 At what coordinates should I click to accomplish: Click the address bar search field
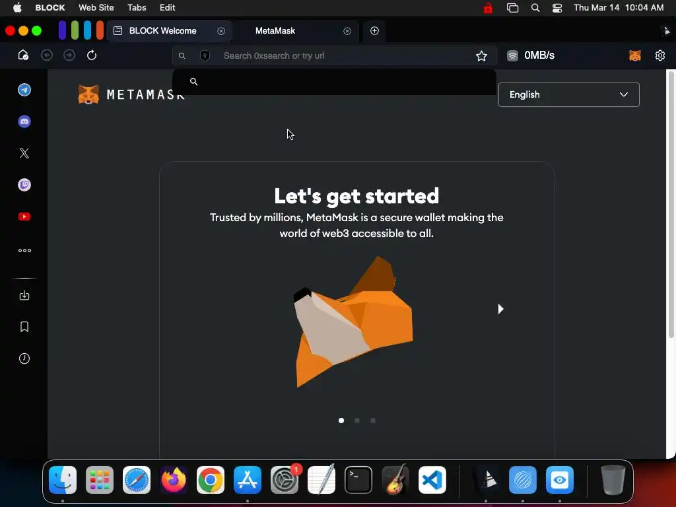[334, 55]
